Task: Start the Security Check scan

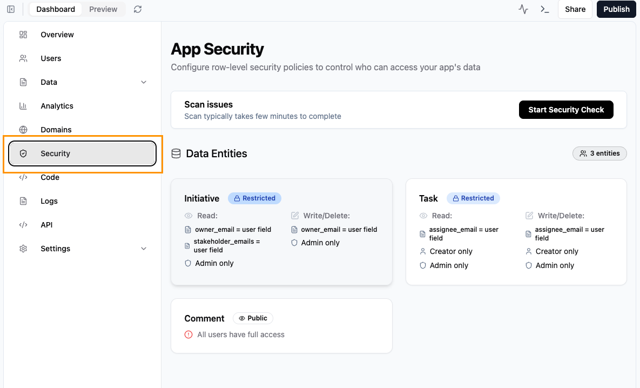Action: [x=566, y=110]
